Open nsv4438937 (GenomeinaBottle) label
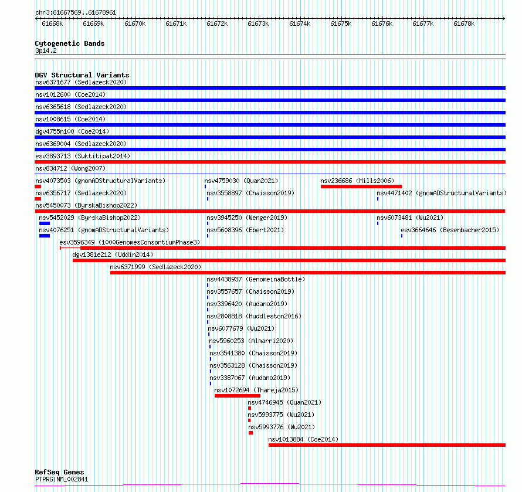Screen dimensions: 522x492 pyautogui.click(x=256, y=279)
